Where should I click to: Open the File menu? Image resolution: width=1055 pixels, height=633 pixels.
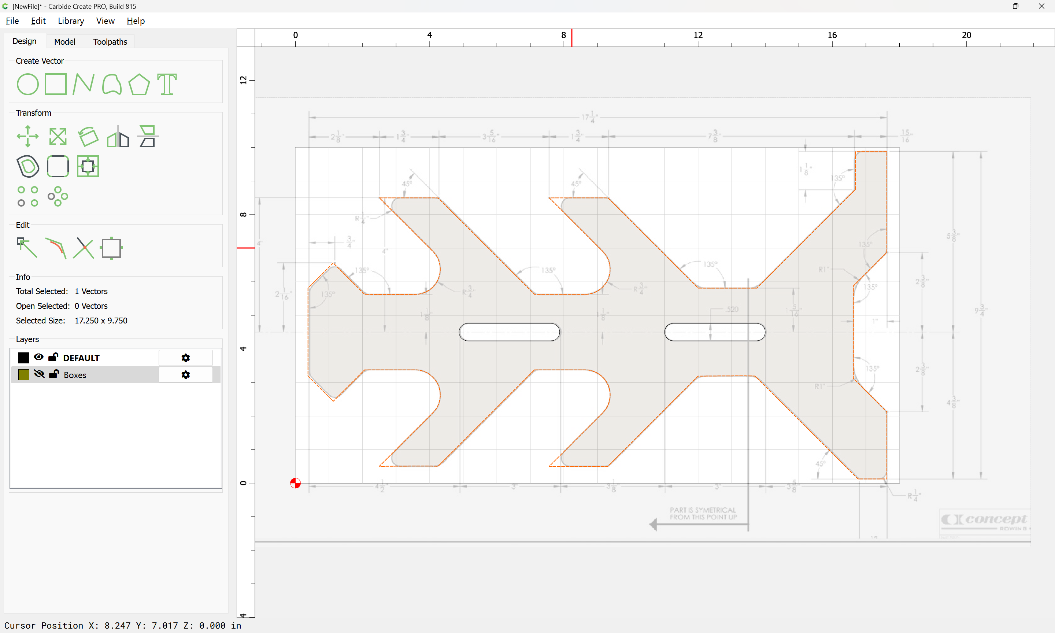pyautogui.click(x=12, y=21)
